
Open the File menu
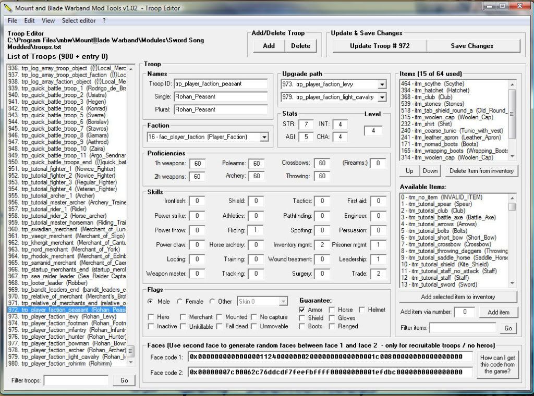point(12,20)
